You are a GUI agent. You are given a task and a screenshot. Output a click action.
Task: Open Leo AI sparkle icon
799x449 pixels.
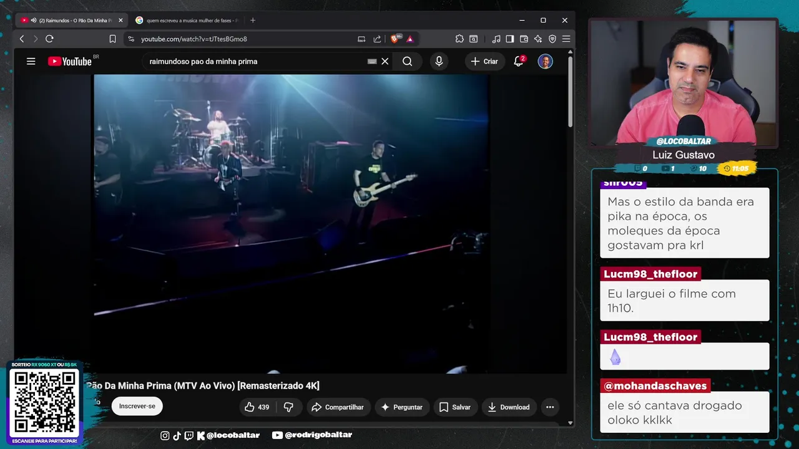click(538, 39)
